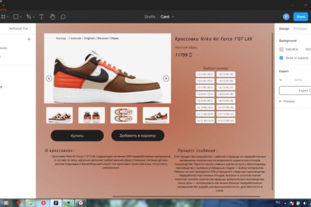Click the previous image arrow on shoe photo
Image resolution: width=311 pixels, height=207 pixels.
click(49, 79)
